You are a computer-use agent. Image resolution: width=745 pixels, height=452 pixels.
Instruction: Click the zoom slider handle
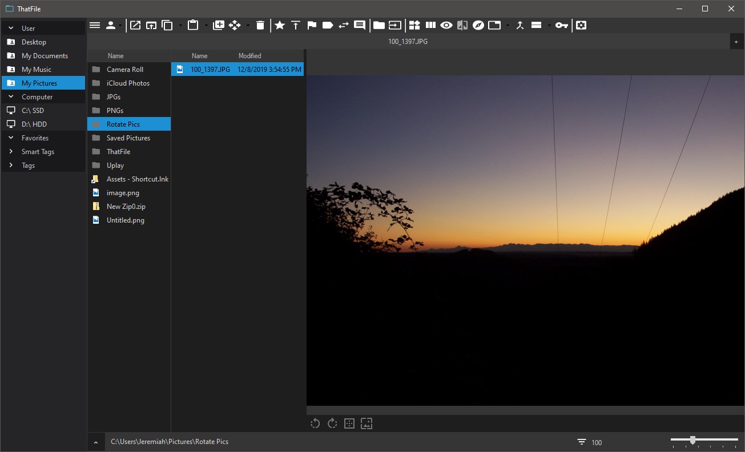pos(692,440)
